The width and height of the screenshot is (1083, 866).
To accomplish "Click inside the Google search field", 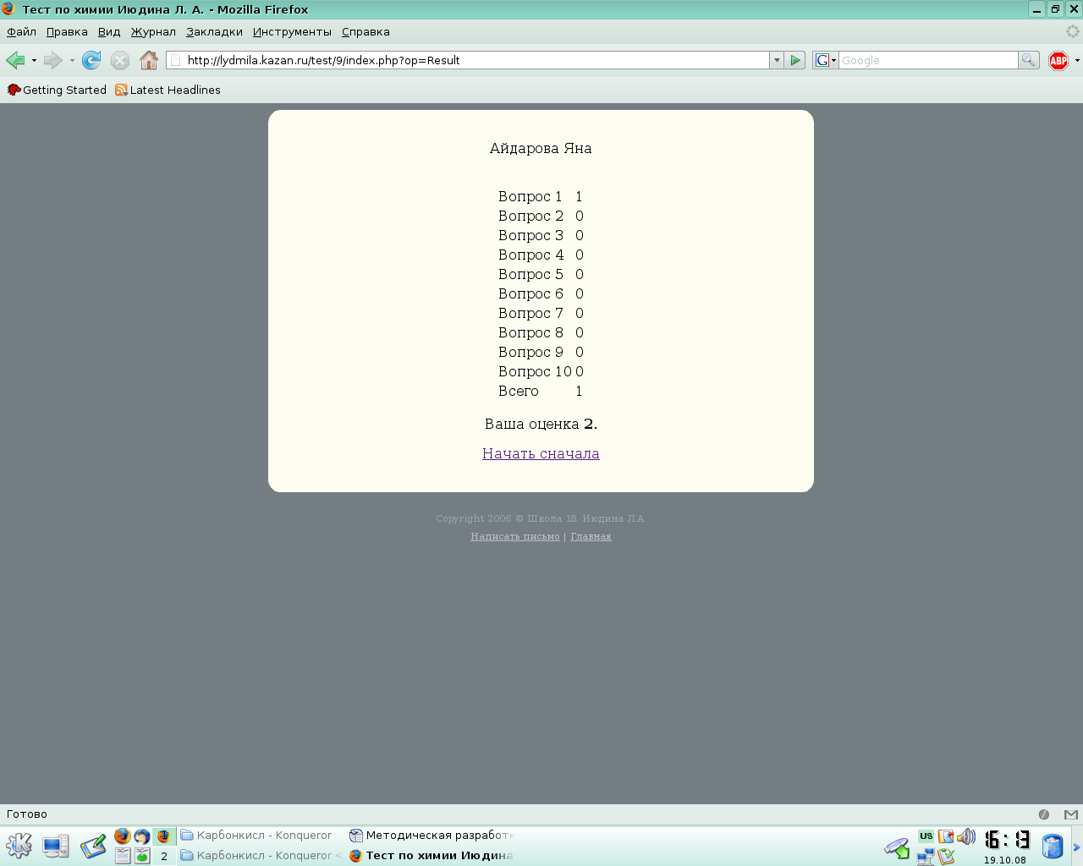I will click(x=927, y=60).
